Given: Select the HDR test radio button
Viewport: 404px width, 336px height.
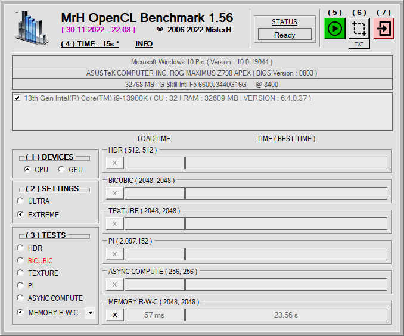Looking at the screenshot, I should [20, 248].
